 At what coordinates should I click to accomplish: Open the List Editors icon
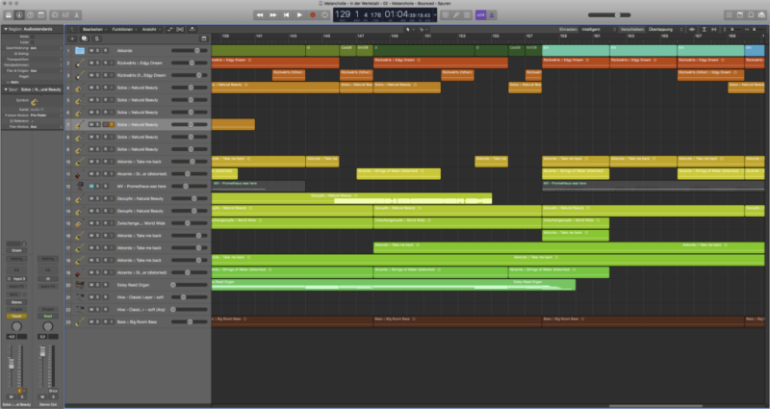(730, 15)
